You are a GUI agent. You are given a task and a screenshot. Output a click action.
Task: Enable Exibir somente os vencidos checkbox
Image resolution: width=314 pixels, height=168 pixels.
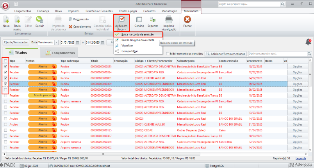pos(168,53)
